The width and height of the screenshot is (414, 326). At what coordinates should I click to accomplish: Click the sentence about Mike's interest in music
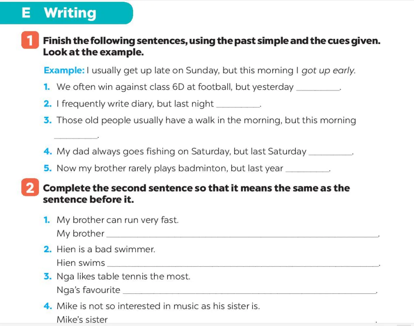pyautogui.click(x=158, y=306)
